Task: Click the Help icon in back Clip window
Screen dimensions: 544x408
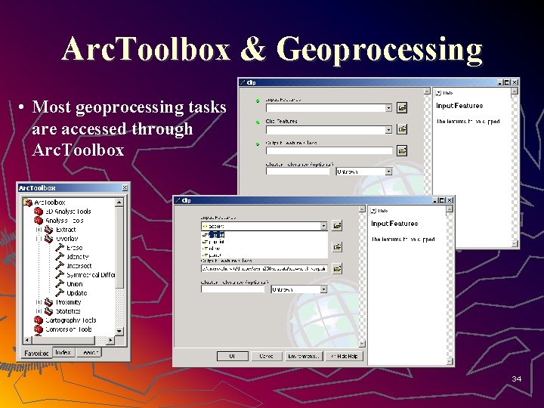Action: (438, 93)
